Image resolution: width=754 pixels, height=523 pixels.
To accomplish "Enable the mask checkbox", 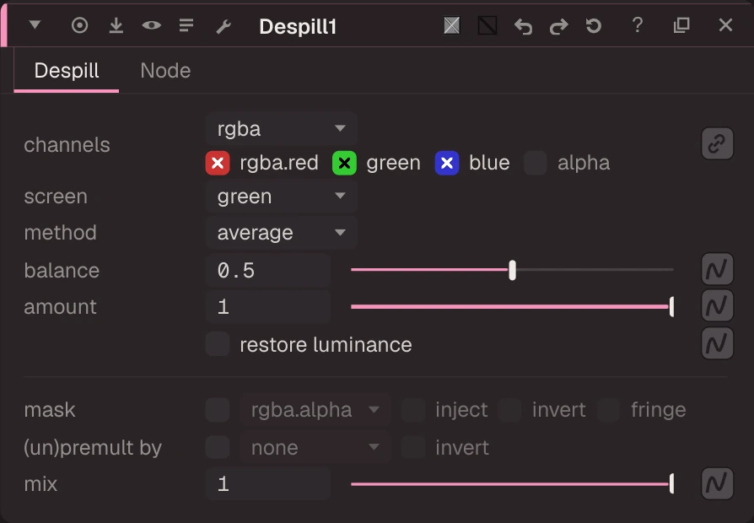I will [x=218, y=410].
